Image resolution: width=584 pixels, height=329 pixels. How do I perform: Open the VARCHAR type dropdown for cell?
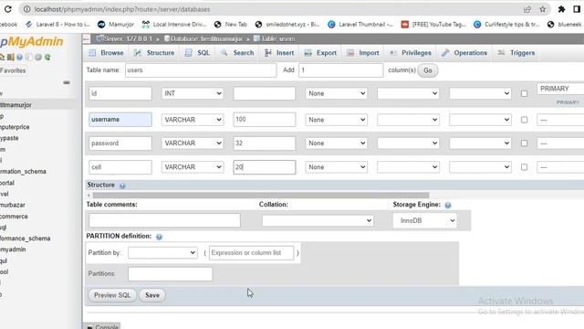point(193,167)
